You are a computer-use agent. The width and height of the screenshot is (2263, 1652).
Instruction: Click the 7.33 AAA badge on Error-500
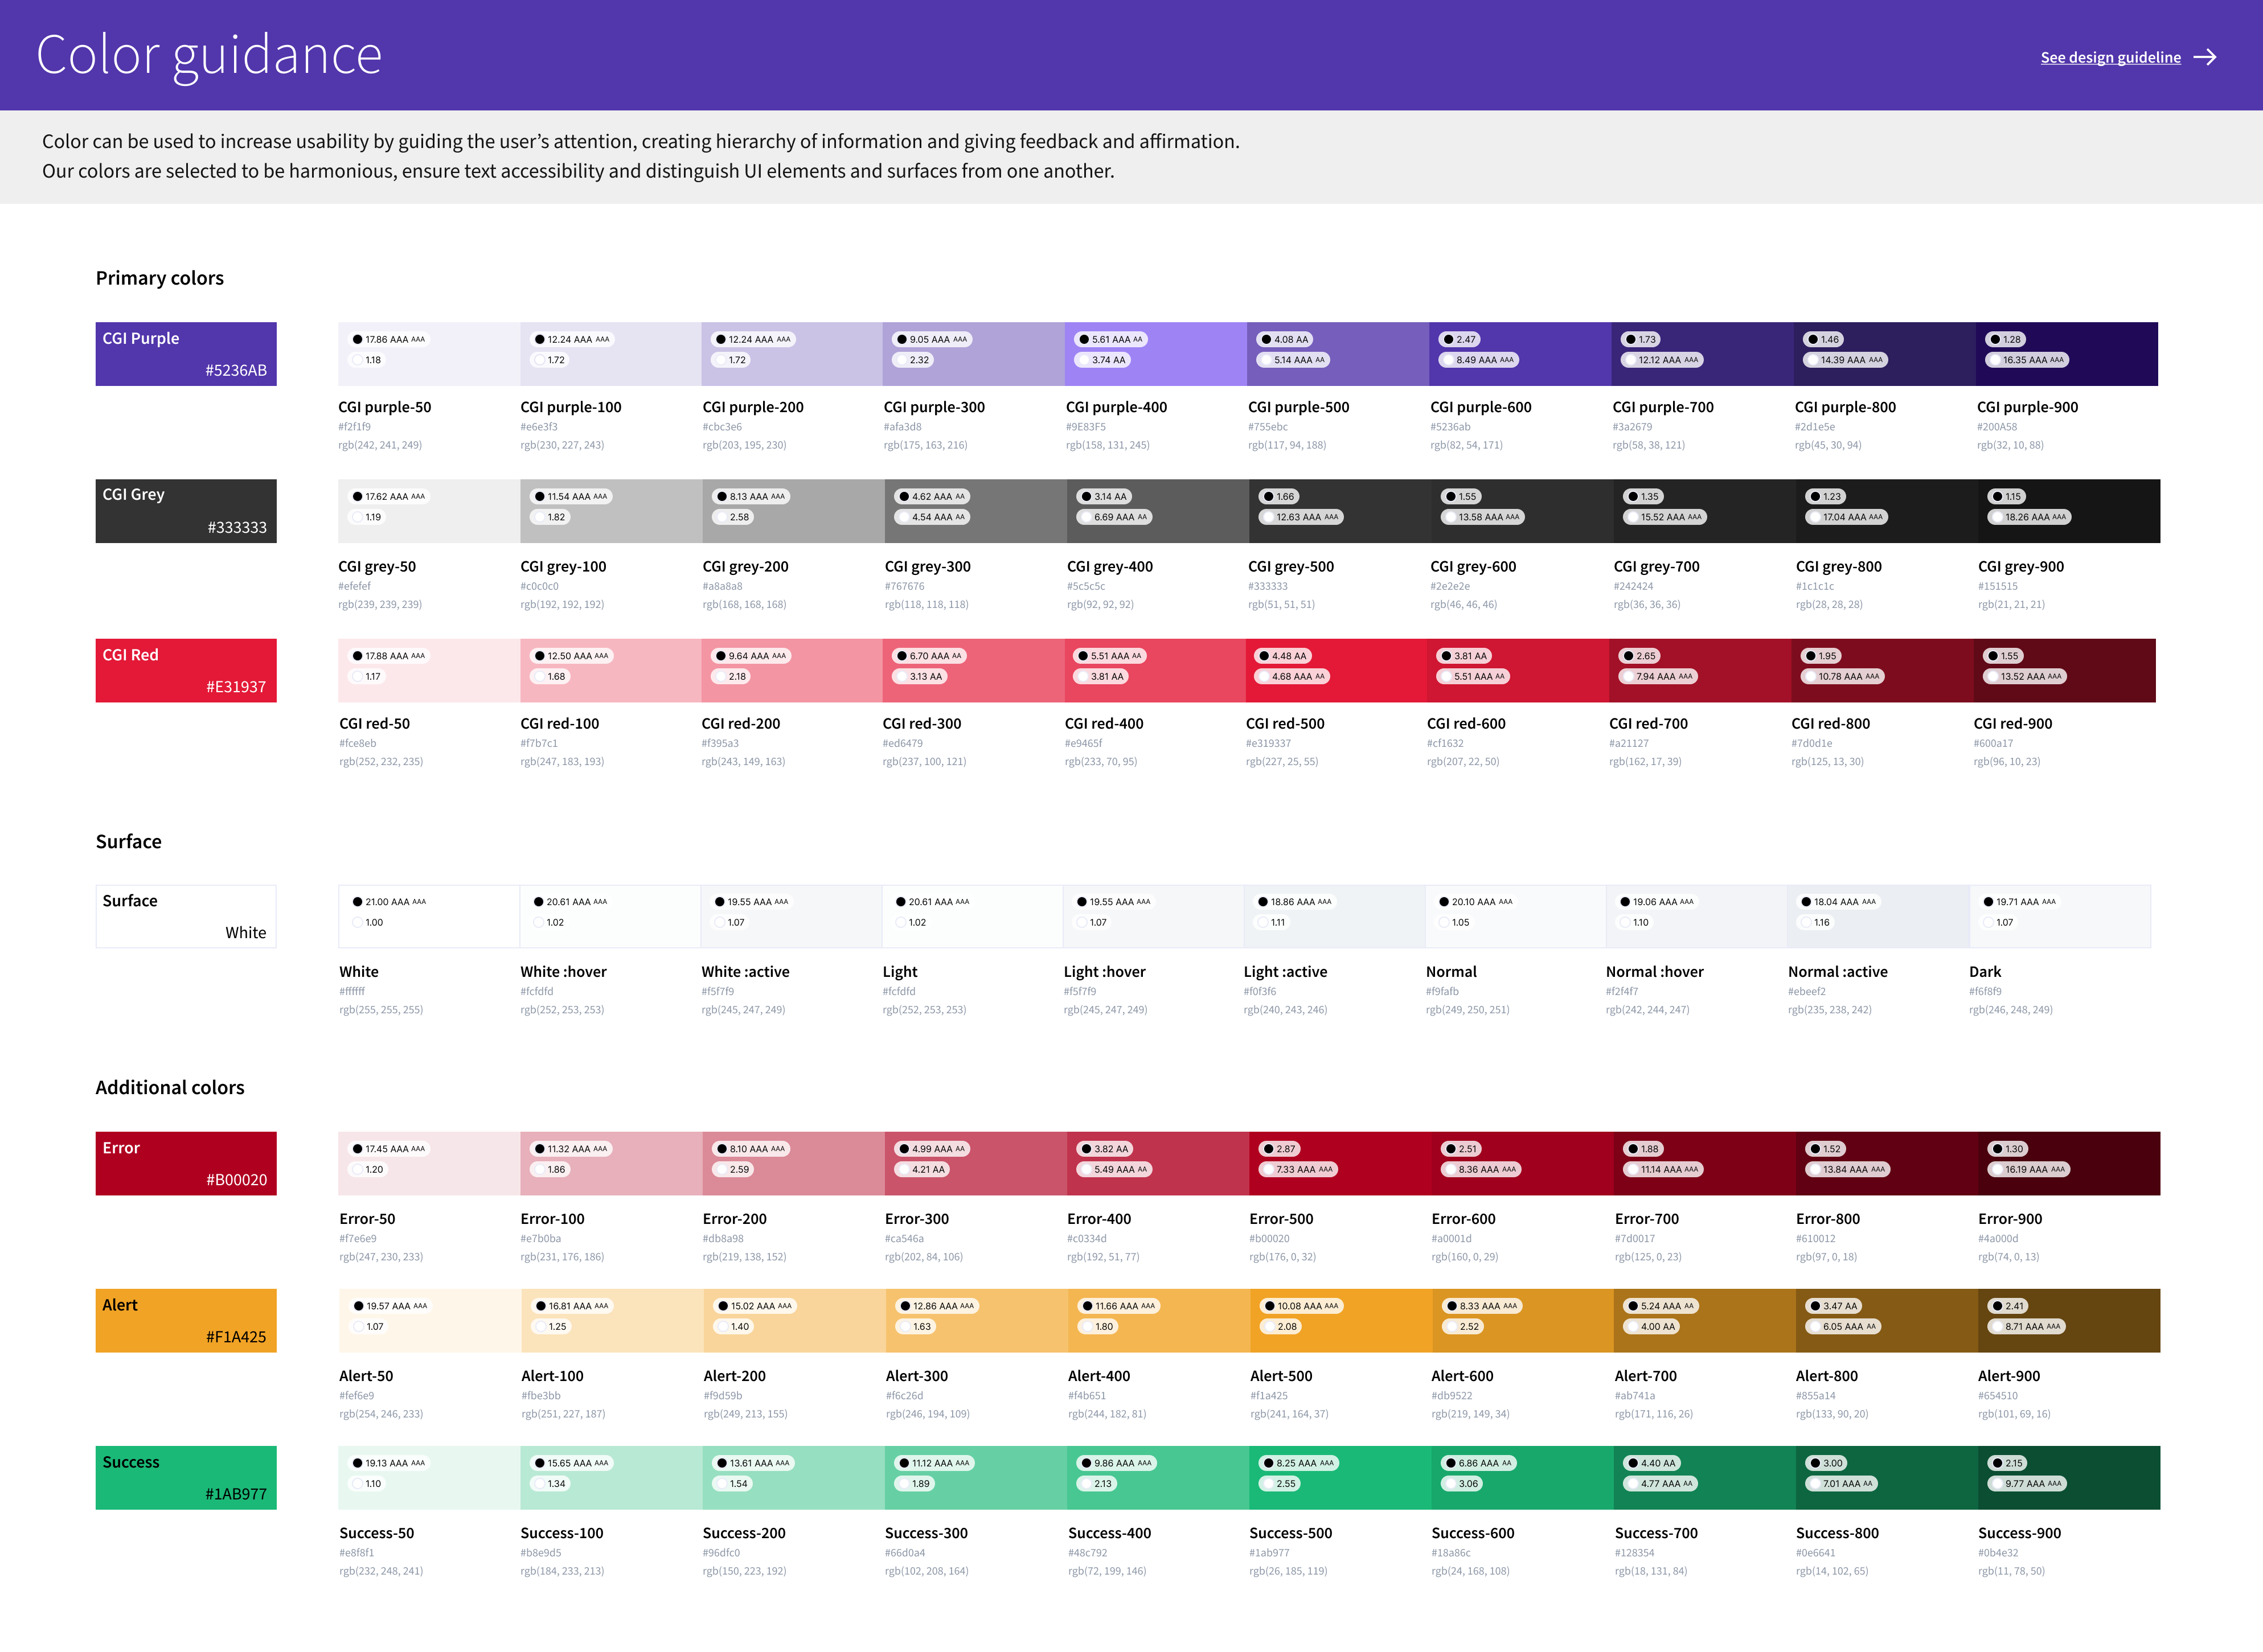pos(1298,1170)
